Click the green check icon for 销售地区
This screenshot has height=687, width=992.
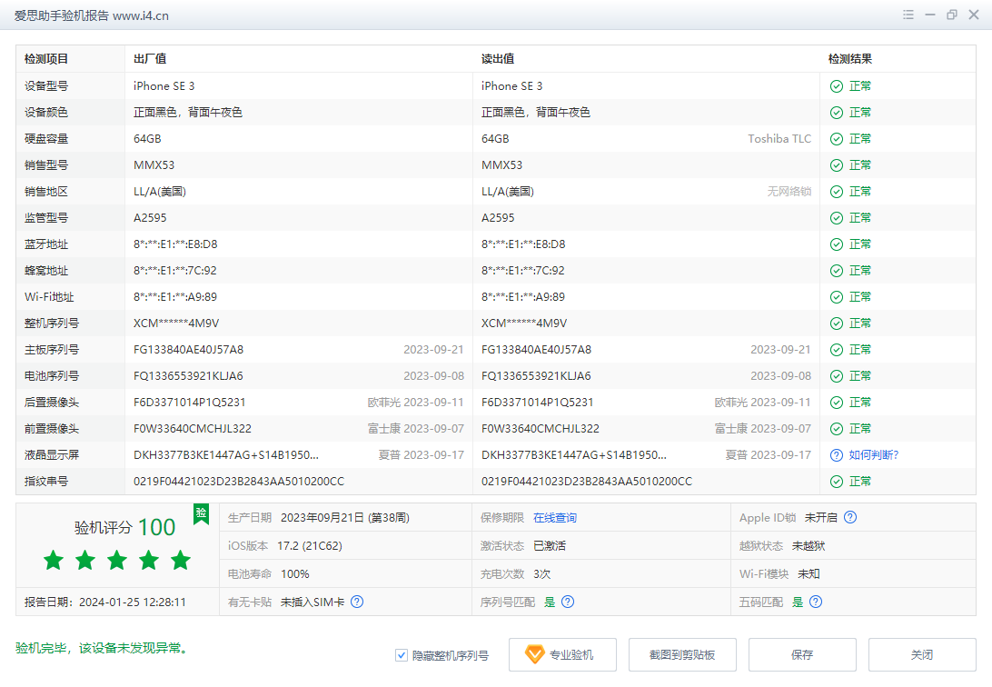pyautogui.click(x=837, y=192)
